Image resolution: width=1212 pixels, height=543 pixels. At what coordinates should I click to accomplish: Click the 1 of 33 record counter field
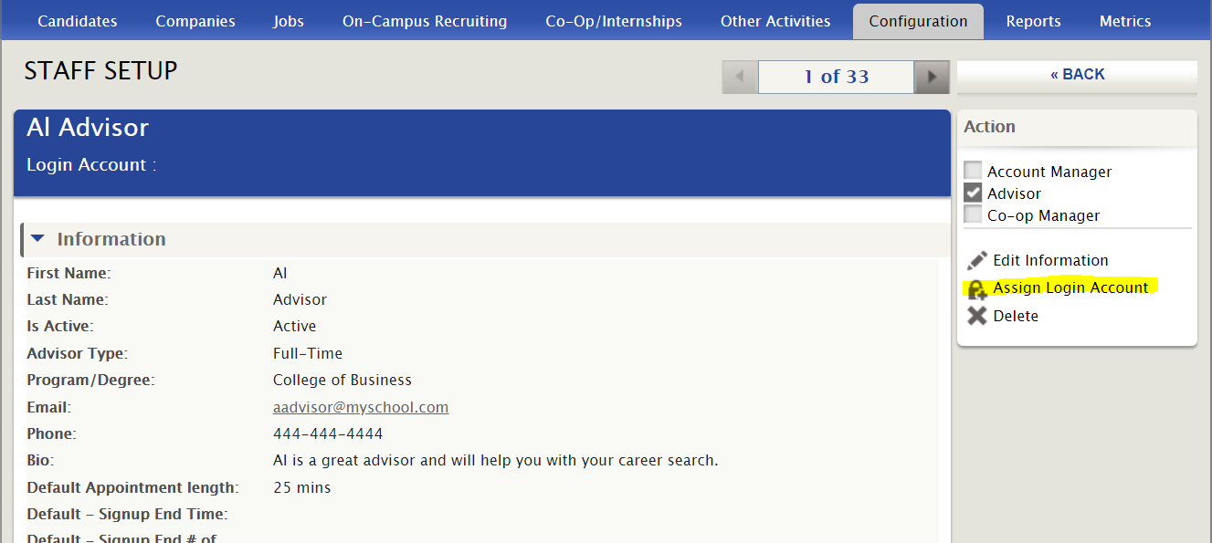pos(836,77)
